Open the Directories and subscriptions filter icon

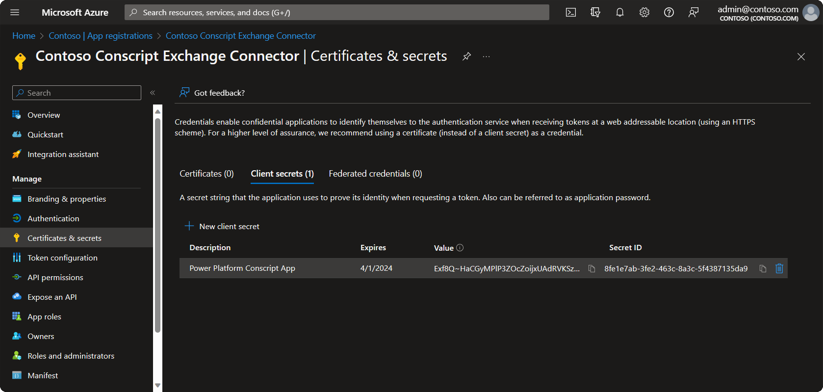(x=595, y=12)
